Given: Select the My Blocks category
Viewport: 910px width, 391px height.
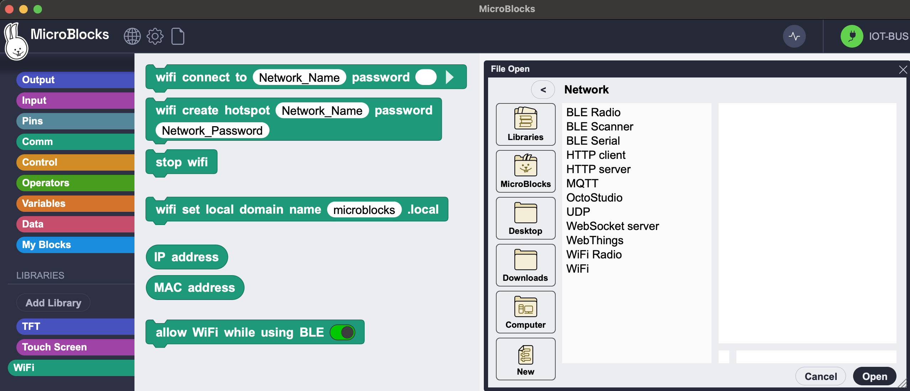Looking at the screenshot, I should (75, 245).
